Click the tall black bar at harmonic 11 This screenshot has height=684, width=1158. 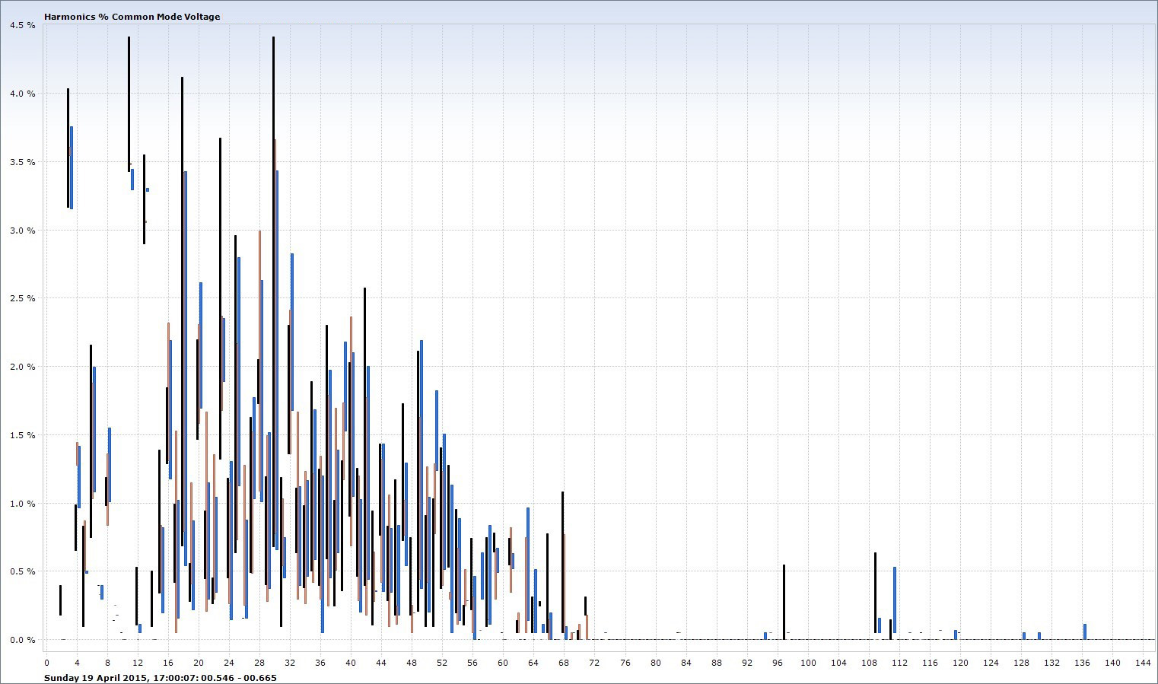click(129, 104)
